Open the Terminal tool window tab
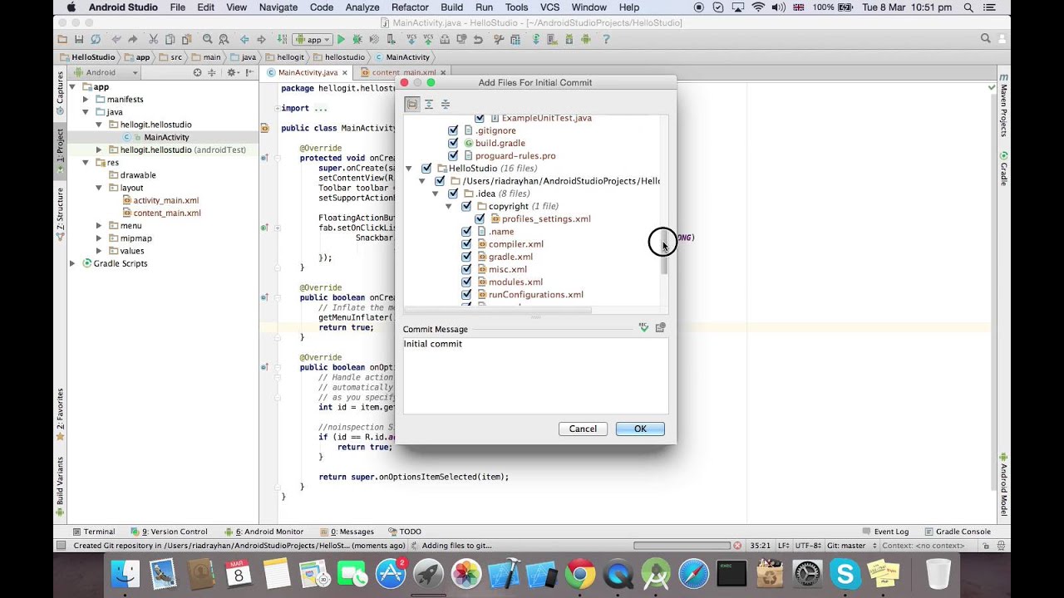The height and width of the screenshot is (598, 1064). (x=93, y=532)
